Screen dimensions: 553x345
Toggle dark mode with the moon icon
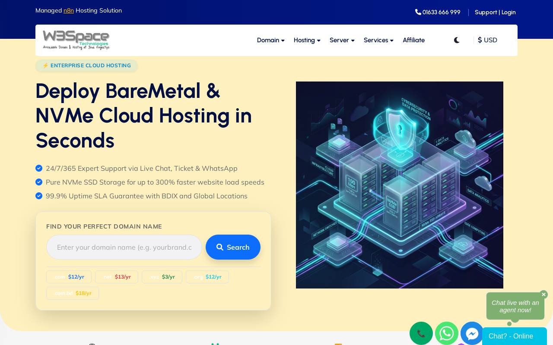click(x=457, y=40)
